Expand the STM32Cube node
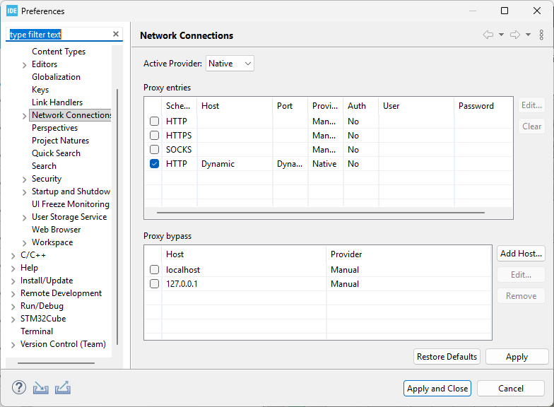Viewport: 554px width, 407px height. click(x=13, y=319)
